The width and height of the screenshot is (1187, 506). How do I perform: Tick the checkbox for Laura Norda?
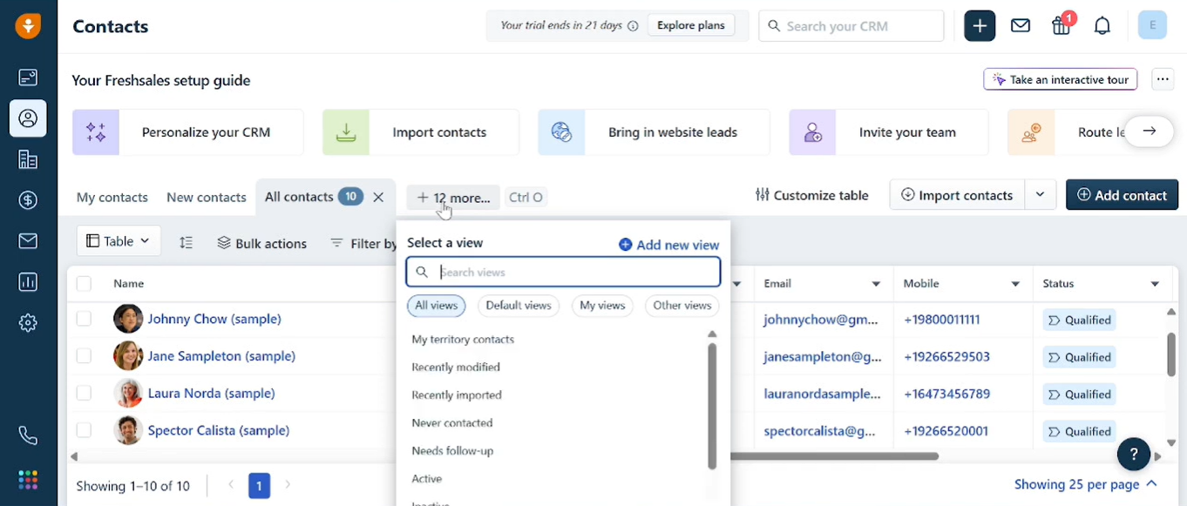click(84, 393)
